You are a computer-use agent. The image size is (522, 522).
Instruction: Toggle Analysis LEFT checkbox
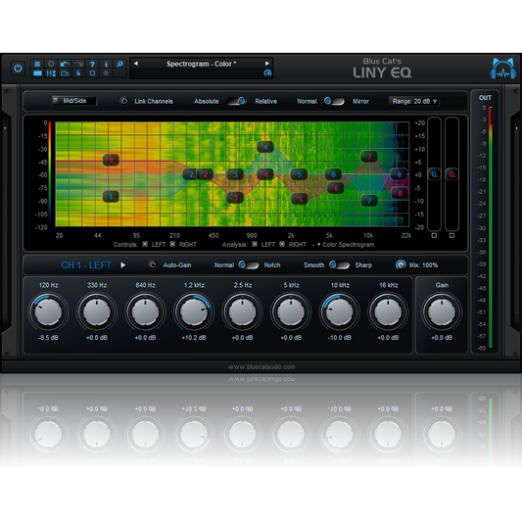(x=255, y=245)
